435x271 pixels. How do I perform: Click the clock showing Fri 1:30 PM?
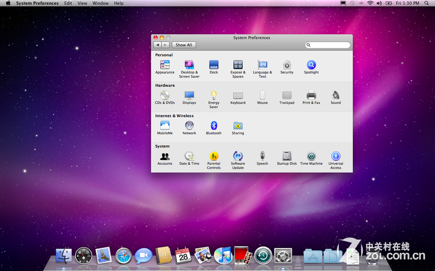point(407,3)
